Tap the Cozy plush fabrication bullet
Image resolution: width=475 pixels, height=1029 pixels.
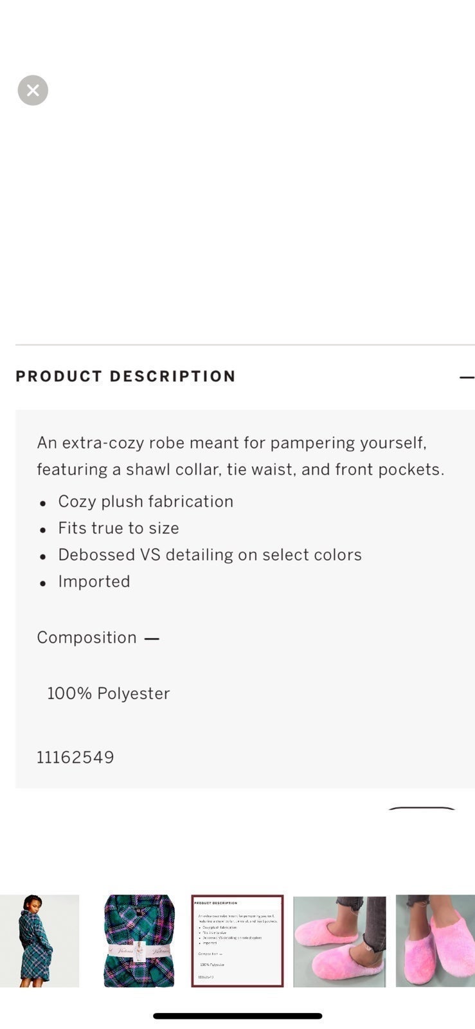[145, 502]
